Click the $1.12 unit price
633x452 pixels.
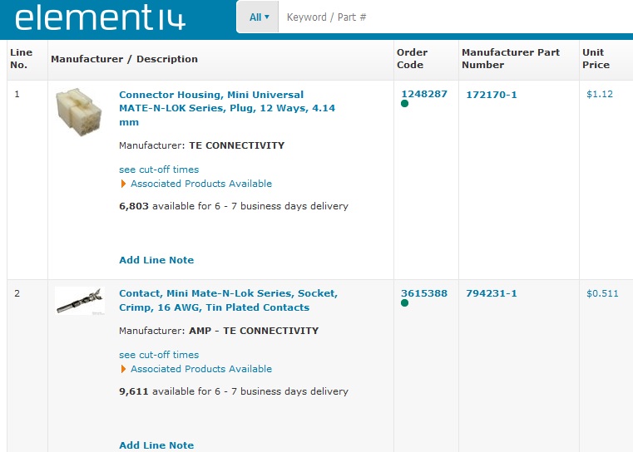click(x=600, y=95)
